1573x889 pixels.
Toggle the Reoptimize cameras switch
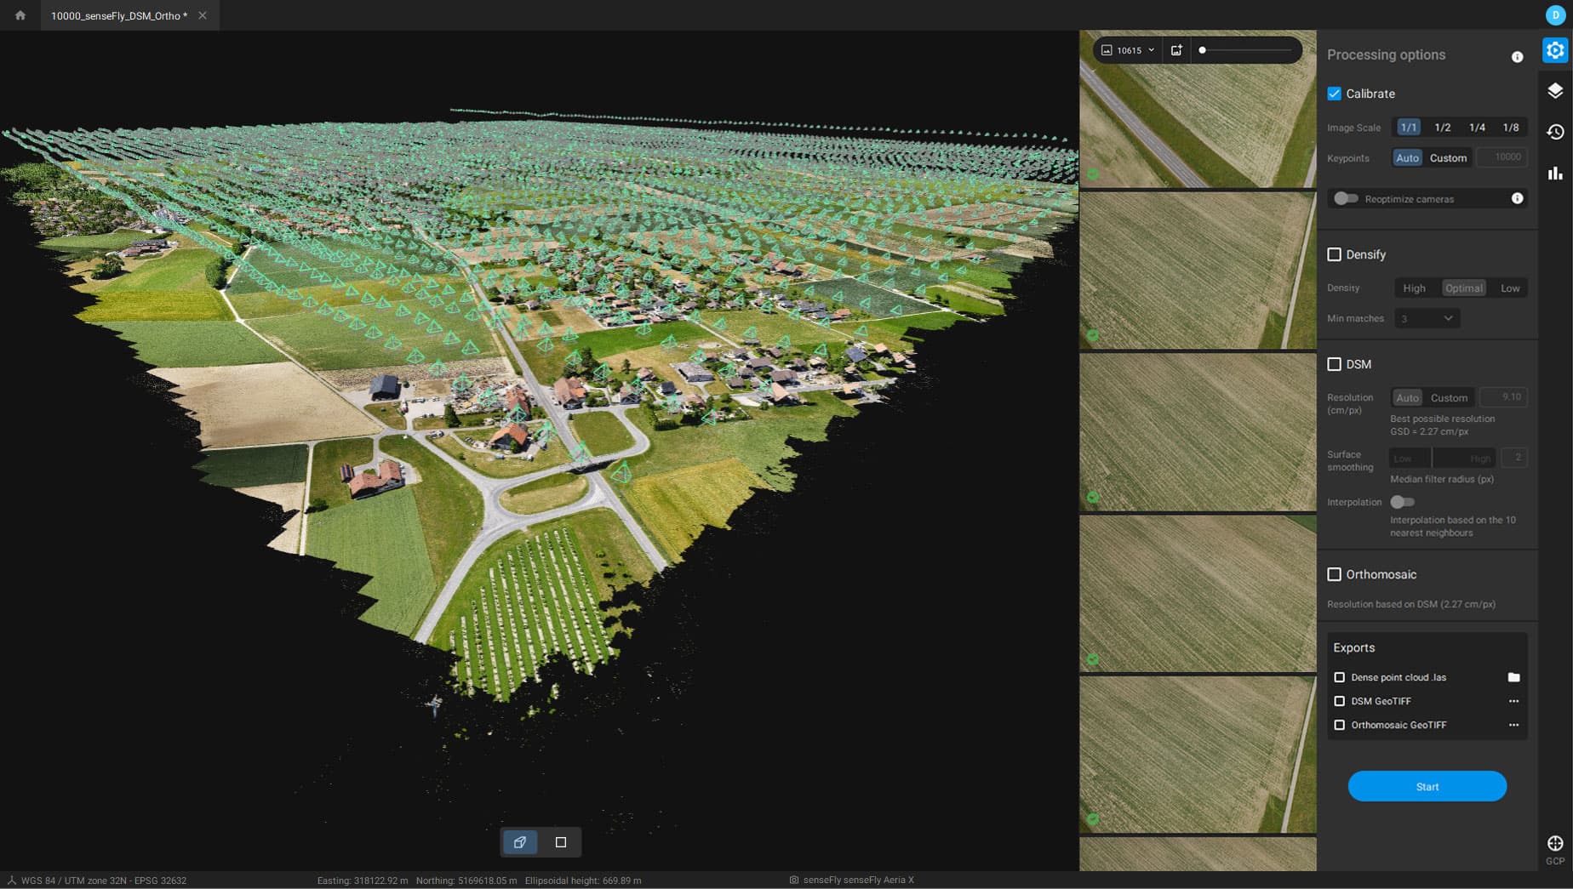pos(1345,198)
